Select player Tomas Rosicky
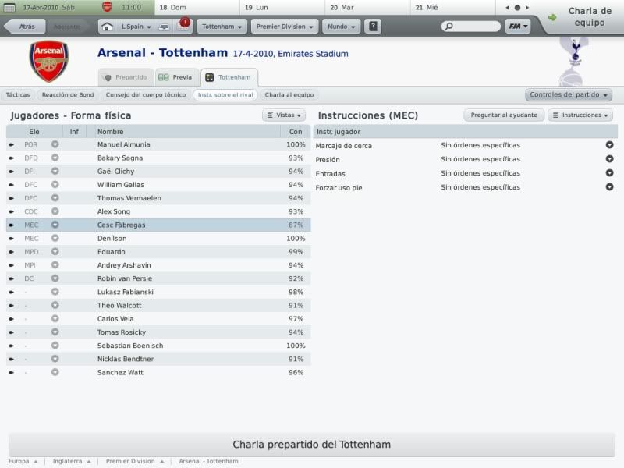624x468 pixels. tap(158, 332)
